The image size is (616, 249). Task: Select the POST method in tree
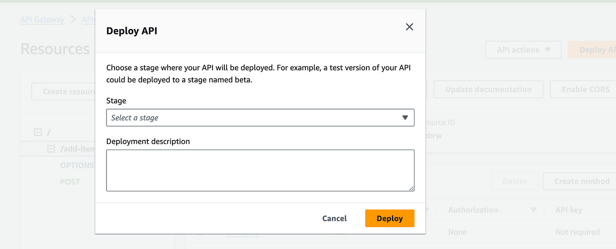point(70,182)
